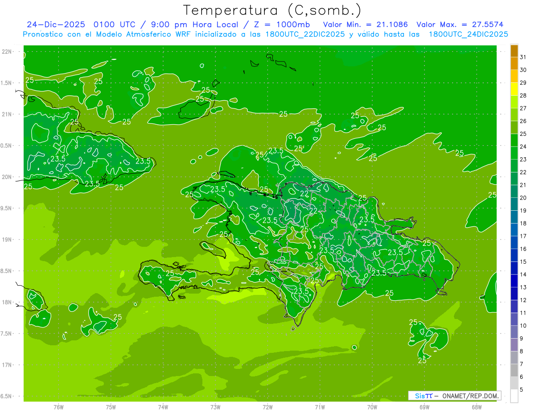The height and width of the screenshot is (413, 535).
Task: Click legend value label 28
Action: point(523,95)
